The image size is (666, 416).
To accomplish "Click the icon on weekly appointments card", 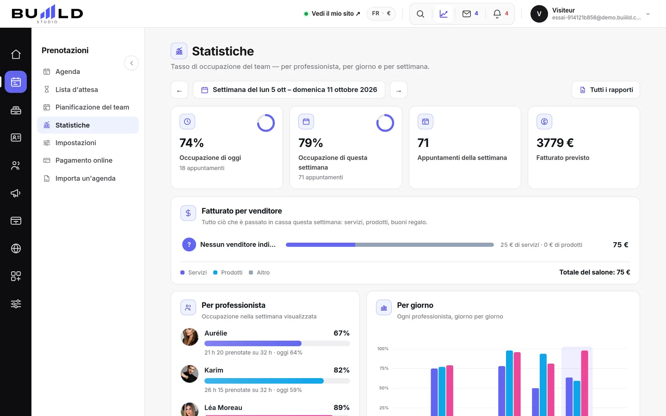I will 425,122.
